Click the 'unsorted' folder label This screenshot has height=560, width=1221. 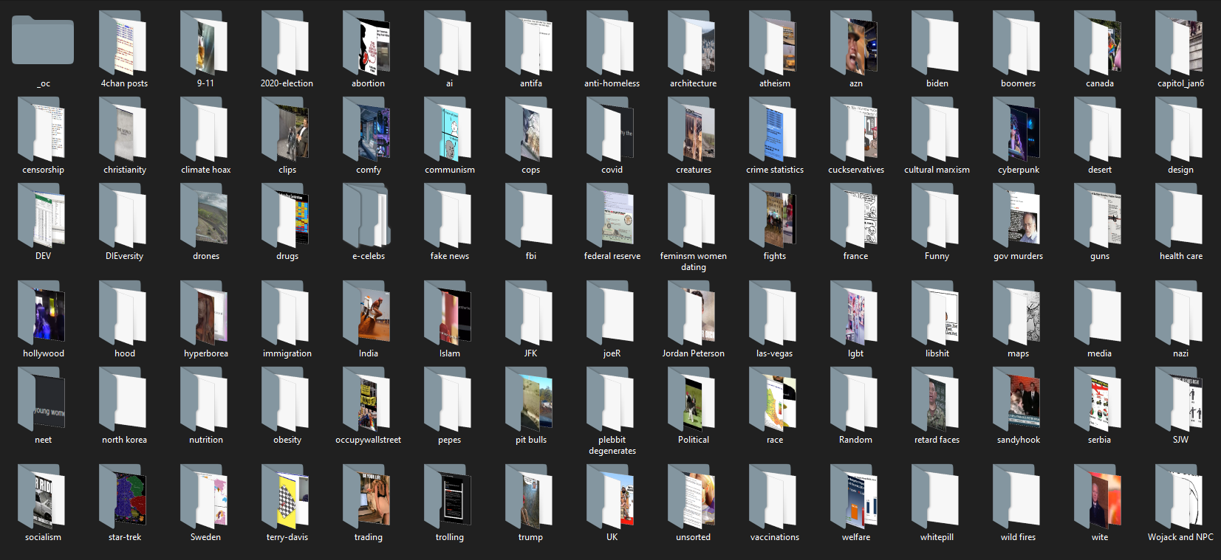[693, 537]
